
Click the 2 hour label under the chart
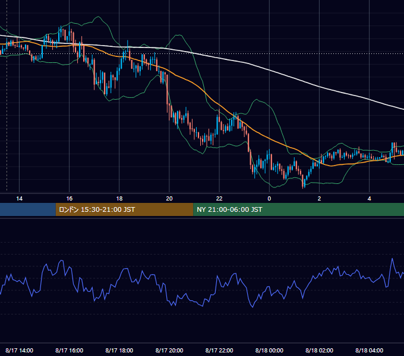[319, 199]
